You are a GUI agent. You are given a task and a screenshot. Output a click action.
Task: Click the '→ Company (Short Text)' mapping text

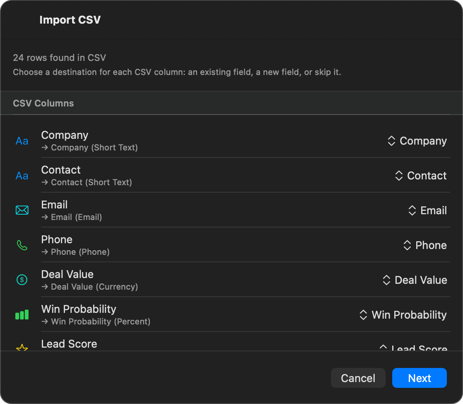89,148
